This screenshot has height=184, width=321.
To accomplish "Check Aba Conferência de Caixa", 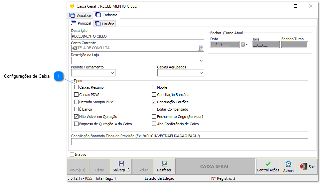I will (154, 124).
